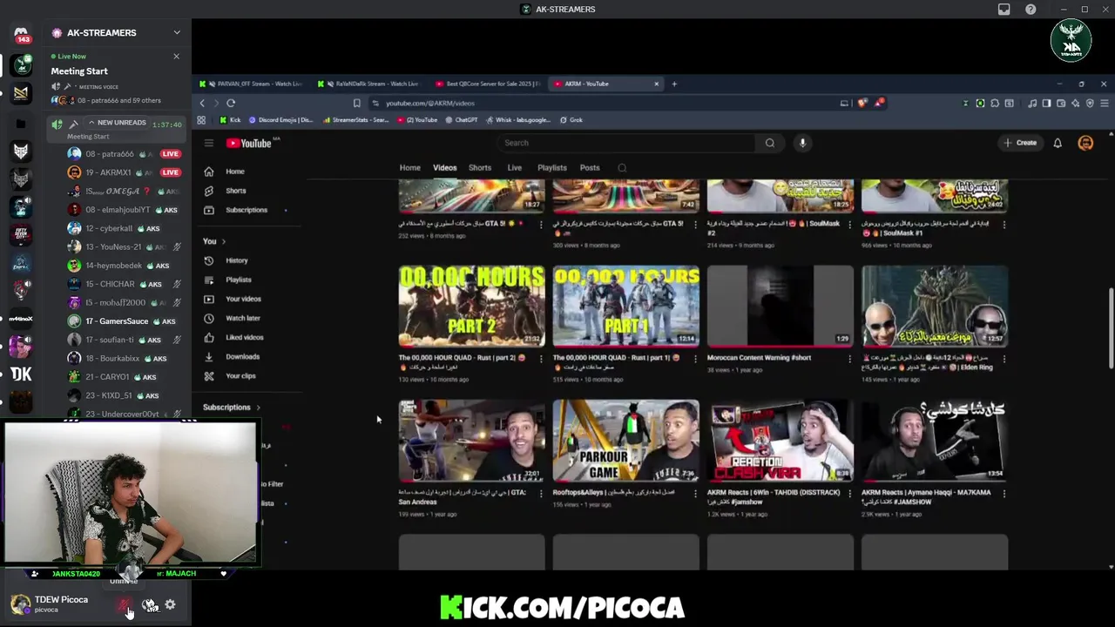The height and width of the screenshot is (627, 1115).
Task: Expand AK-STREAMERS server dropdown menu
Action: point(177,33)
